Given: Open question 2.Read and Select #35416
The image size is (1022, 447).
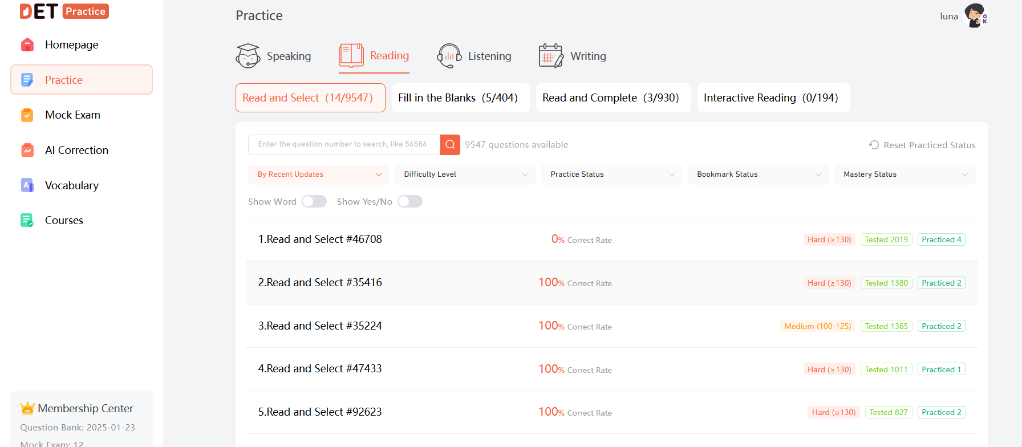Looking at the screenshot, I should point(320,283).
